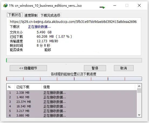Viewport: 149px width, 123px height.
Task: Click the IDM globe icon in title bar
Action: tap(5, 5)
